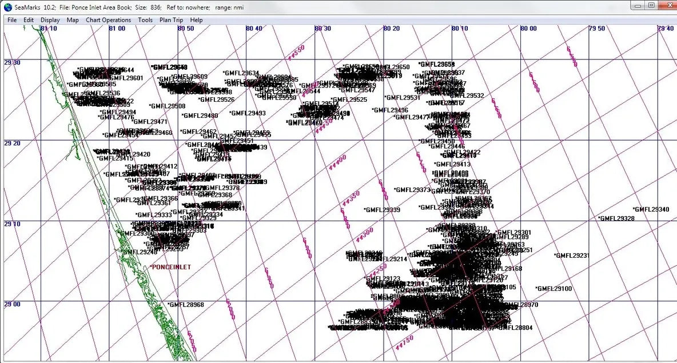The image size is (677, 363).
Task: Click the 44300 Loran line label
Action: click(x=364, y=235)
